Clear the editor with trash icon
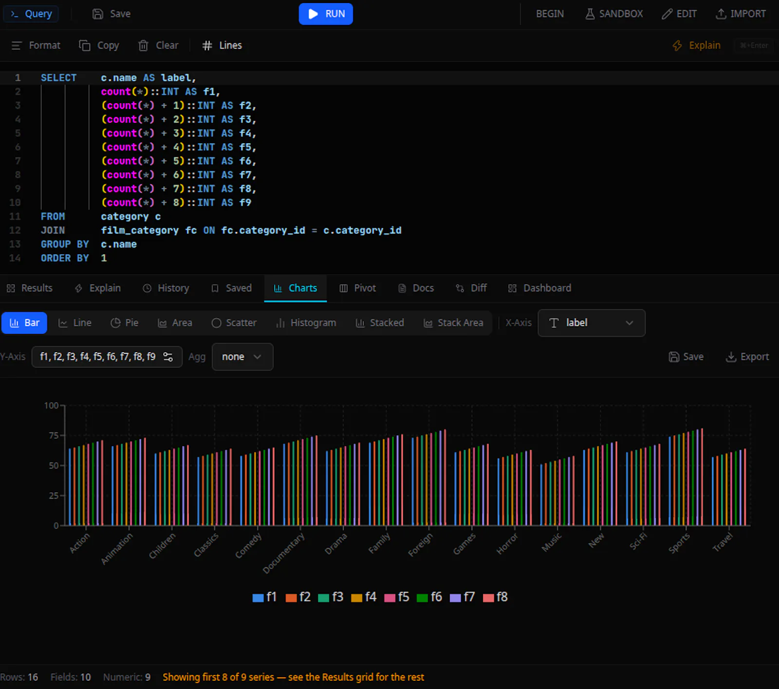This screenshot has height=689, width=779. pos(143,45)
